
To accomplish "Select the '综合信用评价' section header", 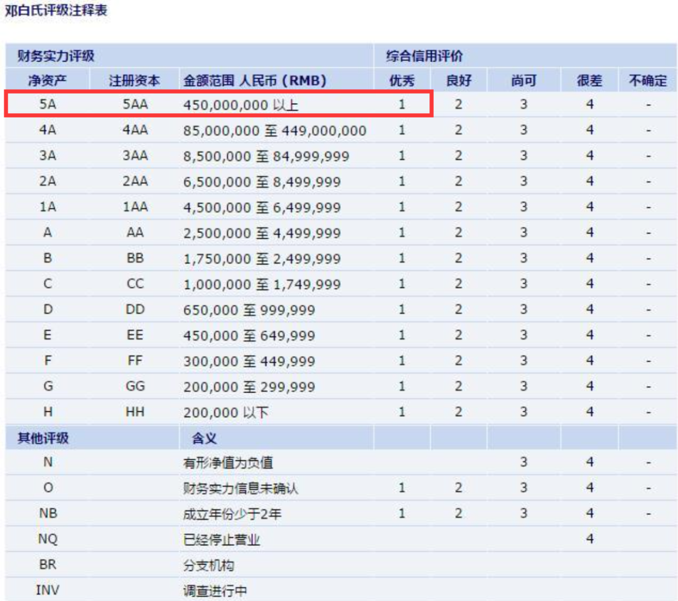I will tap(424, 56).
